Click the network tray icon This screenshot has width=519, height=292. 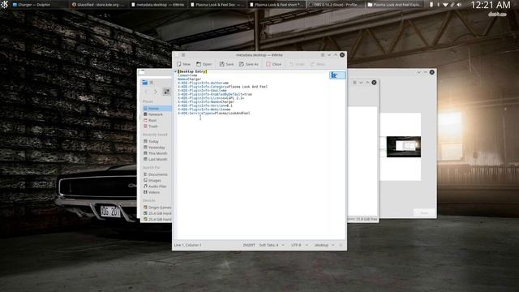[x=445, y=5]
